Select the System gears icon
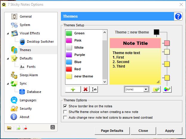This screenshot has height=139, width=186. [14, 25]
